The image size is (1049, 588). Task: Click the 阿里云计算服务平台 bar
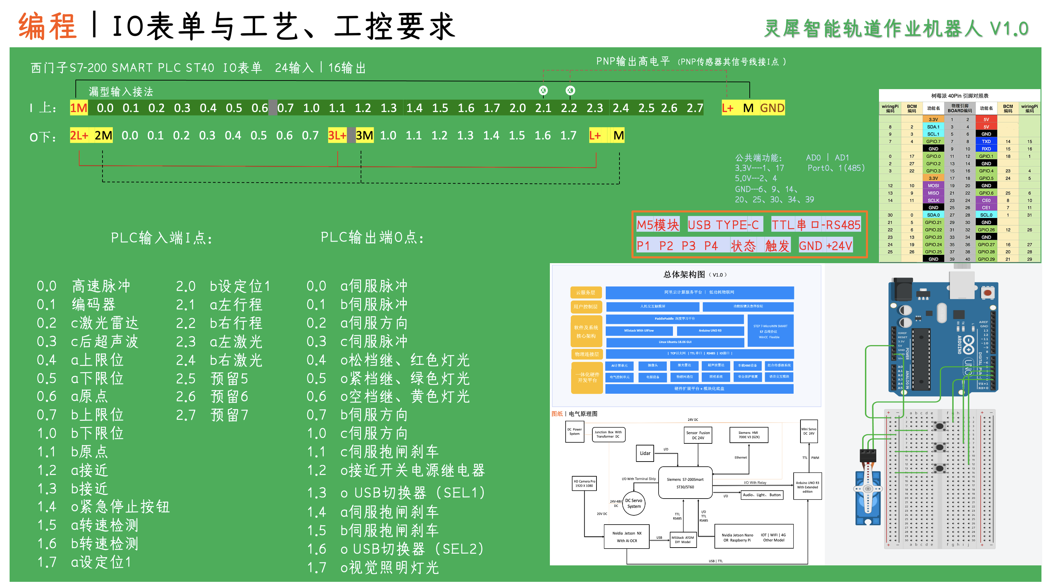699,292
